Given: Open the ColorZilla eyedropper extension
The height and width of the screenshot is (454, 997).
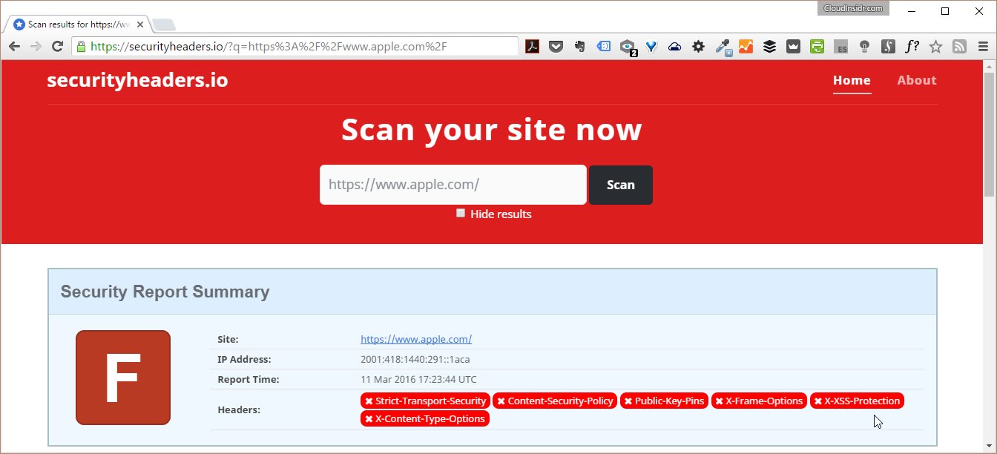Looking at the screenshot, I should 723,47.
